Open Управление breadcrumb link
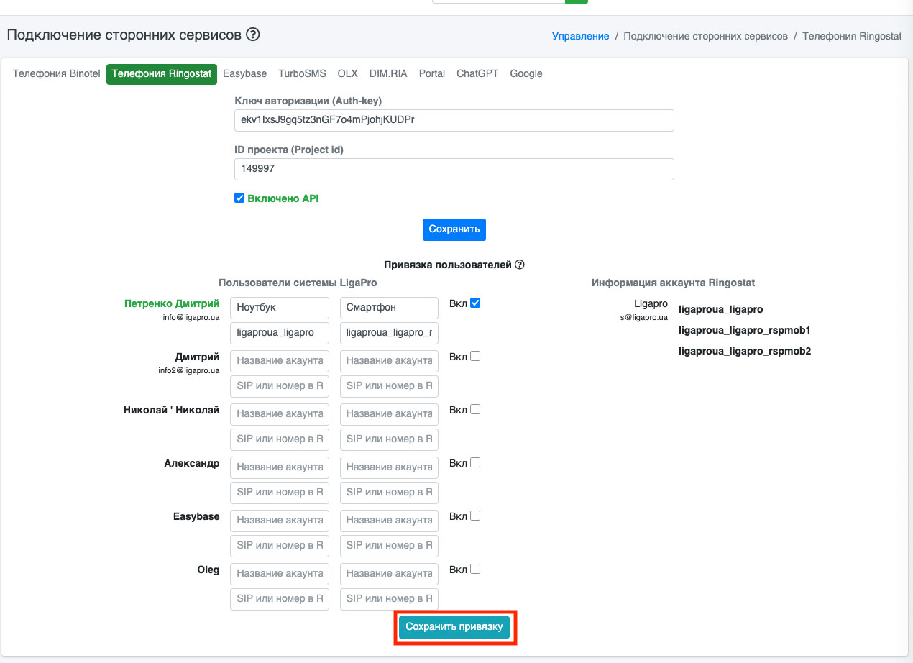The height and width of the screenshot is (663, 913). click(580, 36)
